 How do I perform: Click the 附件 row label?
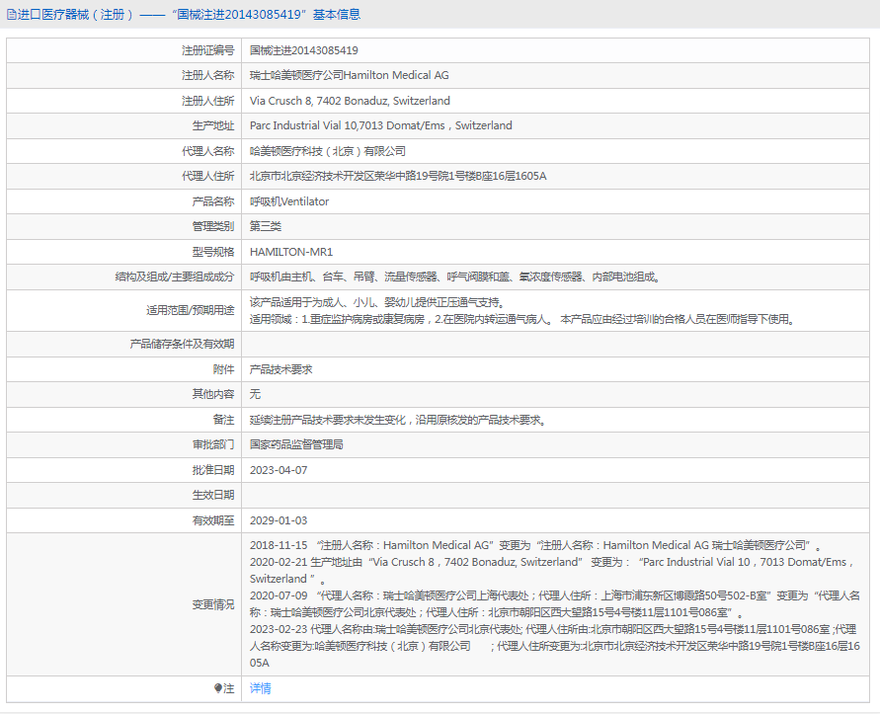(x=224, y=369)
